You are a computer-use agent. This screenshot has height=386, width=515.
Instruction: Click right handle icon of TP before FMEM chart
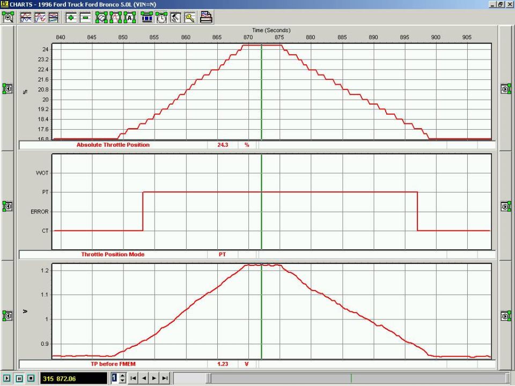click(x=506, y=316)
